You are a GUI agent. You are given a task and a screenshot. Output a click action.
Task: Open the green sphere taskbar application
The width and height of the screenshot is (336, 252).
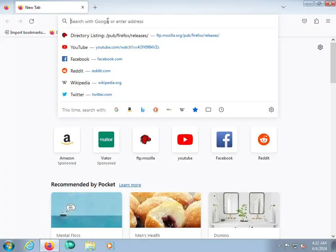(70, 245)
